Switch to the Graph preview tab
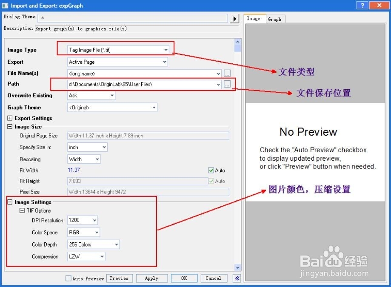The width and height of the screenshot is (391, 287). 275,19
